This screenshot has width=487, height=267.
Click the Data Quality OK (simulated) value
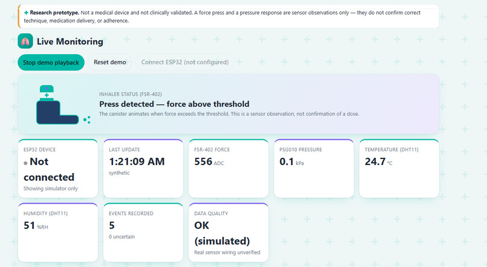coord(222,233)
